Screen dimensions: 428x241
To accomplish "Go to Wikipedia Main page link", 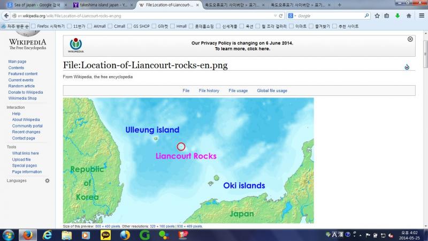I will pyautogui.click(x=17, y=62).
